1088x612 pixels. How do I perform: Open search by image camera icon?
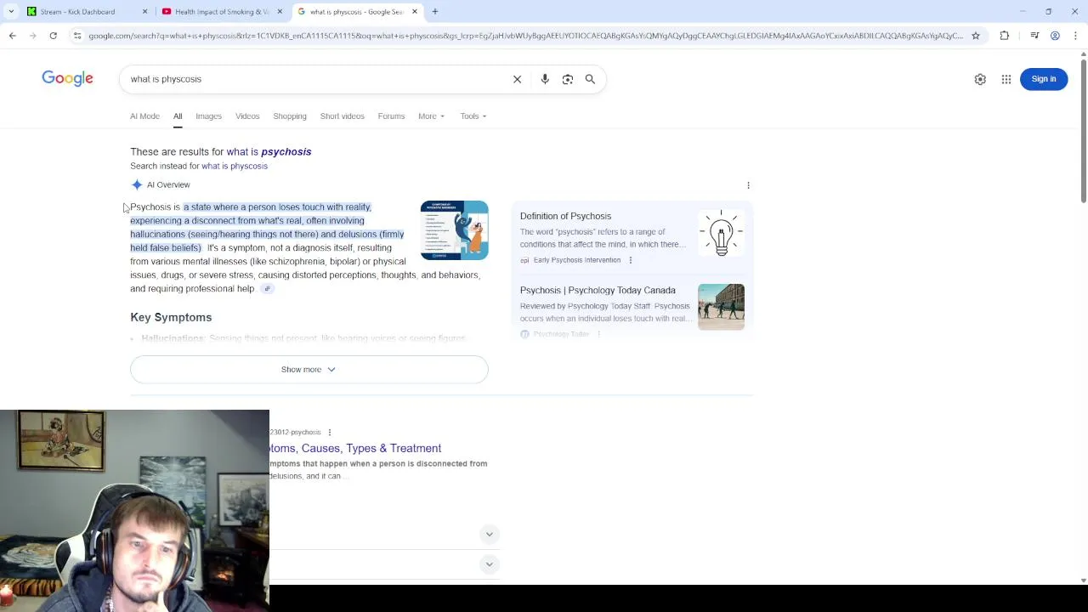[568, 79]
